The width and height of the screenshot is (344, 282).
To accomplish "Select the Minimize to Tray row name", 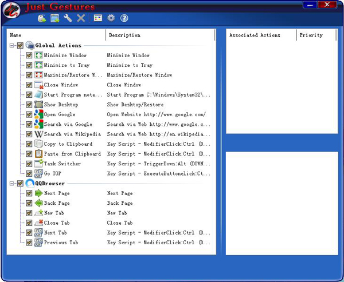I will [x=67, y=65].
